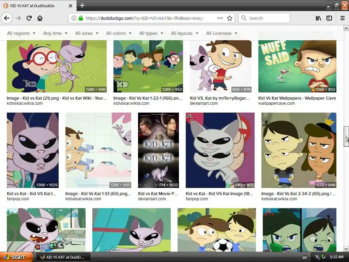Reload the current page
Screen dimensions: 349x262
(x=29, y=18)
